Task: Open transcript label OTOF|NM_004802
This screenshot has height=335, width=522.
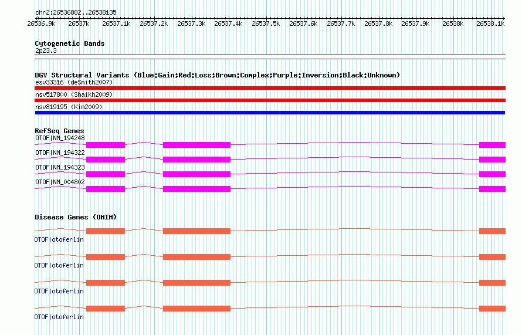Action: tap(60, 182)
